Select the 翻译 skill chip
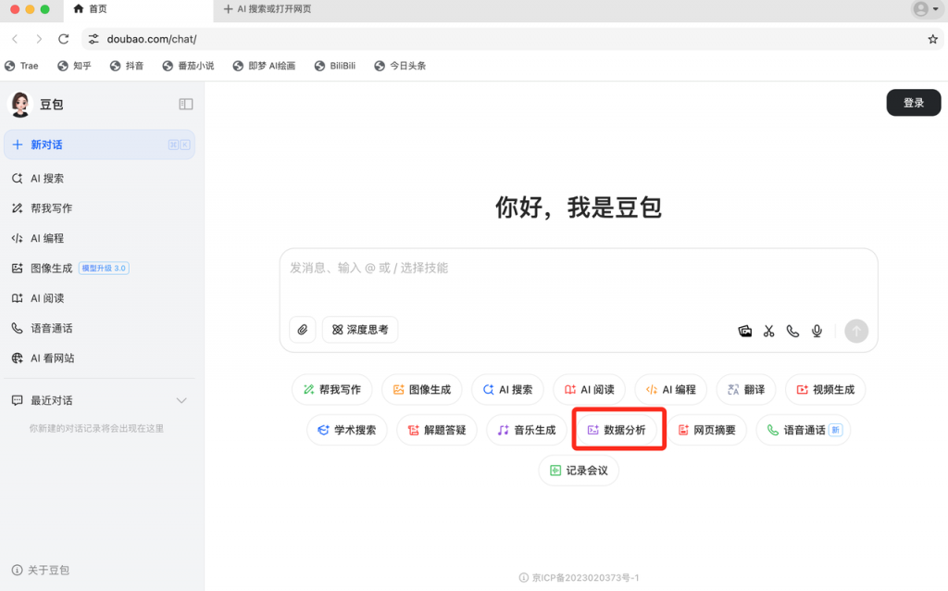Viewport: 948px width, 591px height. tap(747, 390)
